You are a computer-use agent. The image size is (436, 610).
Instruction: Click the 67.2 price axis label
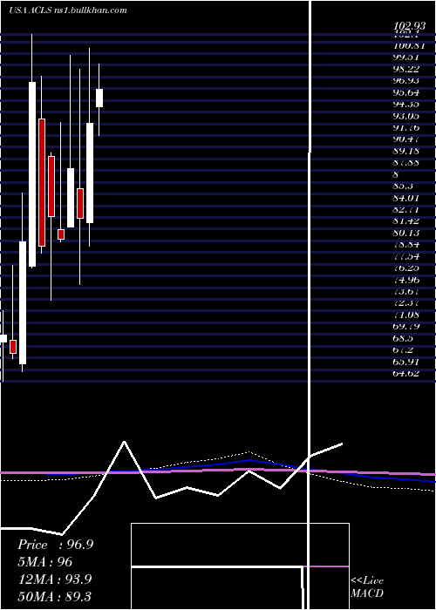(403, 349)
